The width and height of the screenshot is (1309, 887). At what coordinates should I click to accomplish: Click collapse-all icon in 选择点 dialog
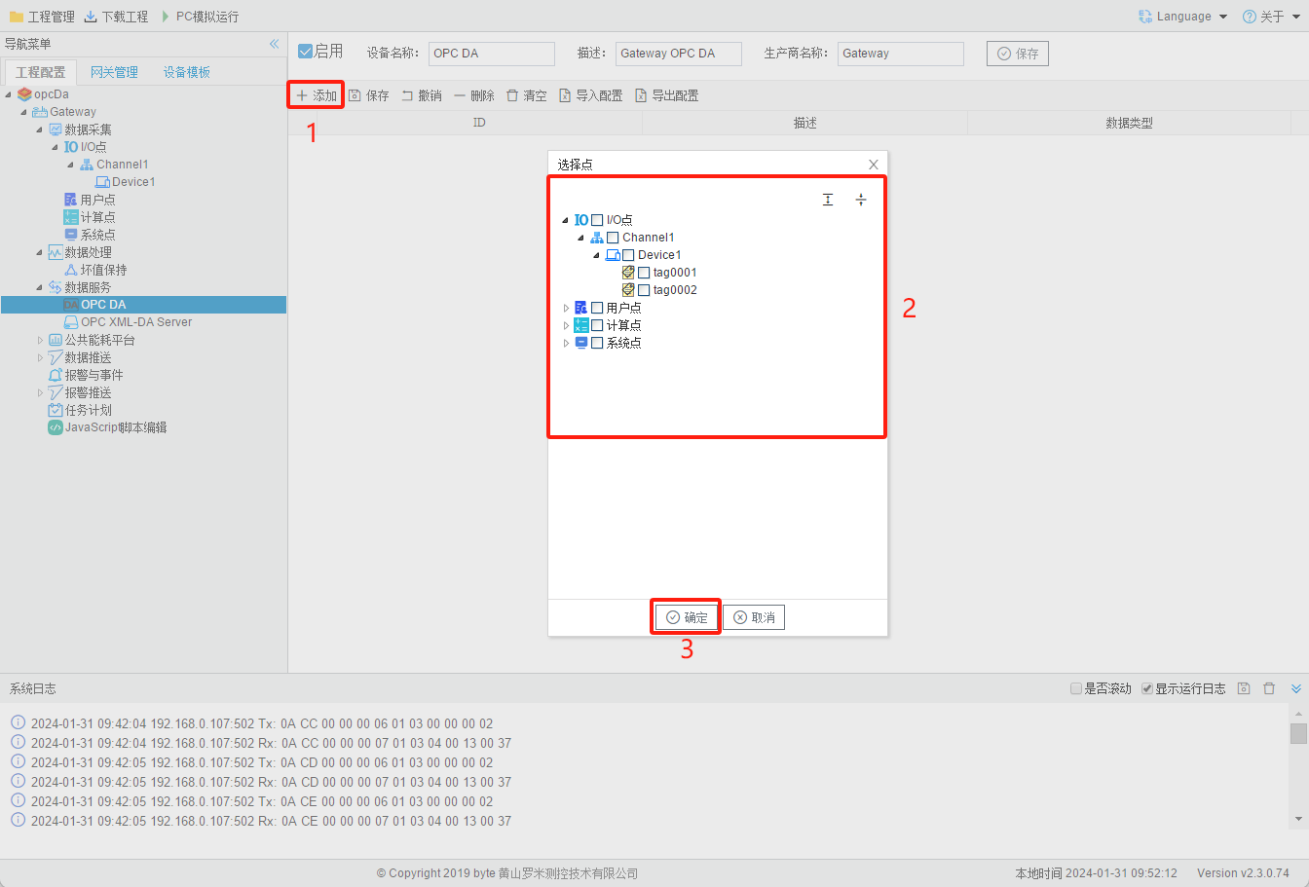coord(861,200)
